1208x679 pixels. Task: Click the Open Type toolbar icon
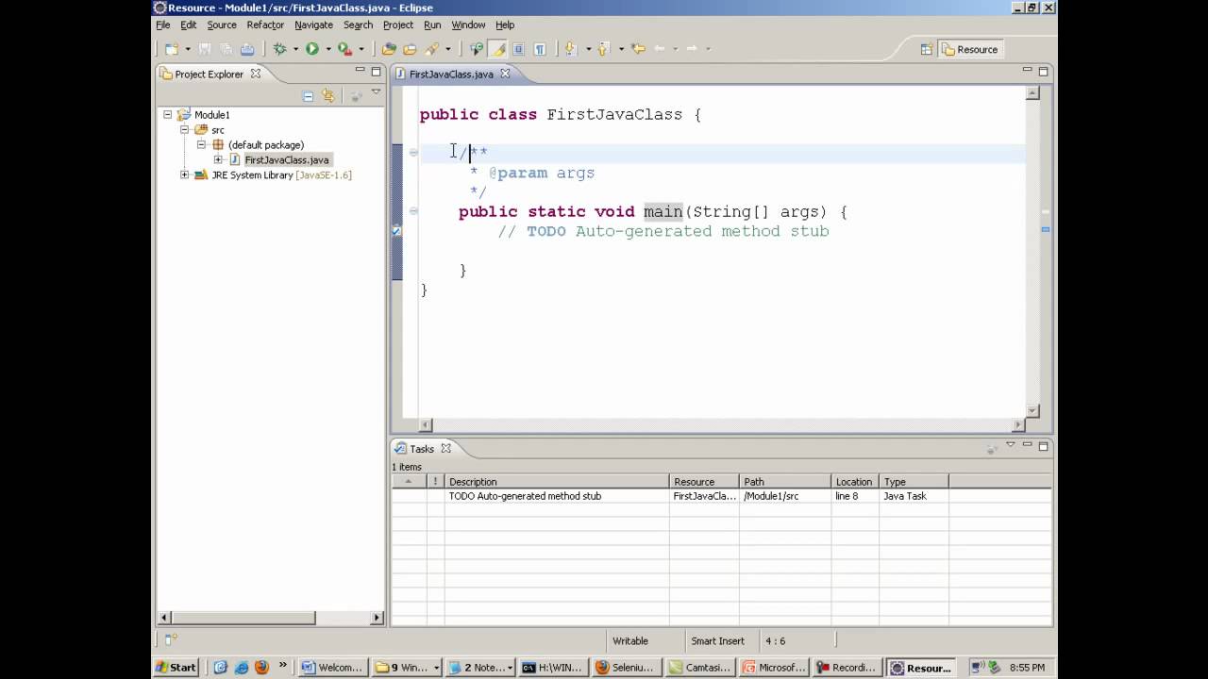[x=389, y=49]
